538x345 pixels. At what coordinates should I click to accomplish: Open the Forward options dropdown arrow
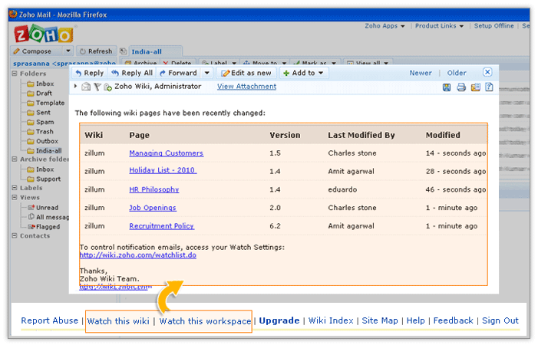206,73
